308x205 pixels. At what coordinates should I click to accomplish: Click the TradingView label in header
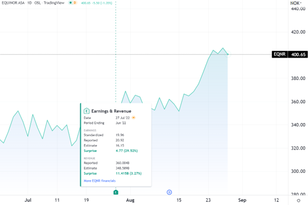(x=54, y=3)
